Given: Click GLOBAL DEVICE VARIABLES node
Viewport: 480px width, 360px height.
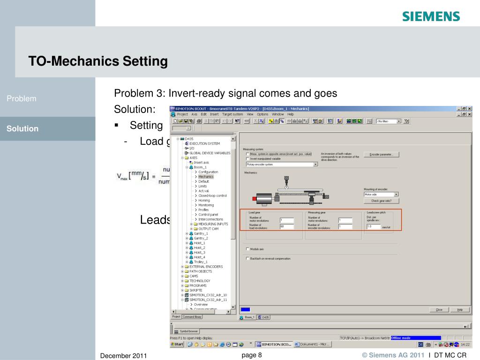Looking at the screenshot, I should click(210, 153).
